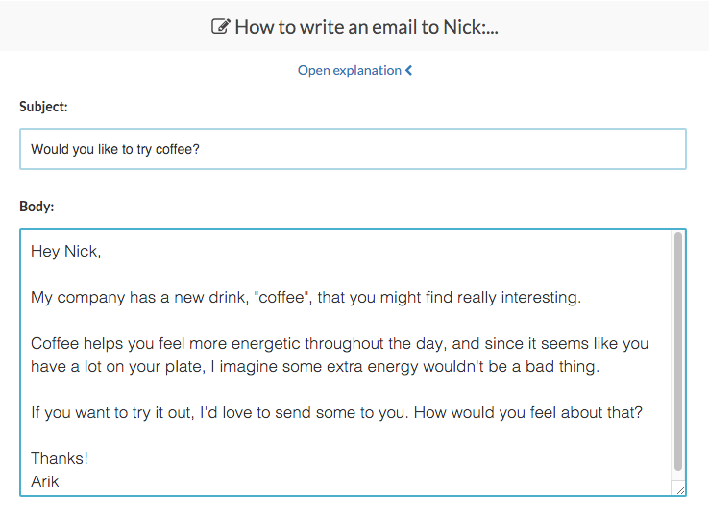Place cursor in "My company has a new drink" line

[x=306, y=298]
